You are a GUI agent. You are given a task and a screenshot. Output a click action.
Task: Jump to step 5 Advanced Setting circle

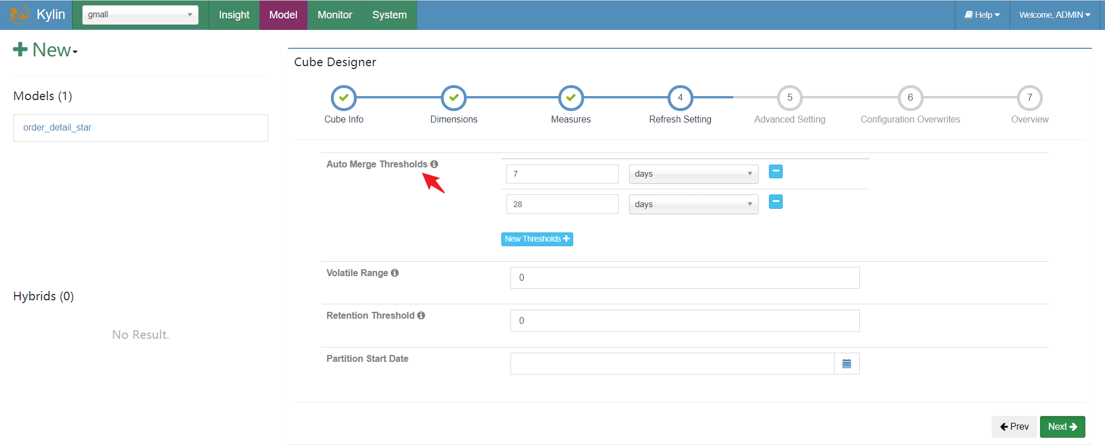pyautogui.click(x=790, y=98)
